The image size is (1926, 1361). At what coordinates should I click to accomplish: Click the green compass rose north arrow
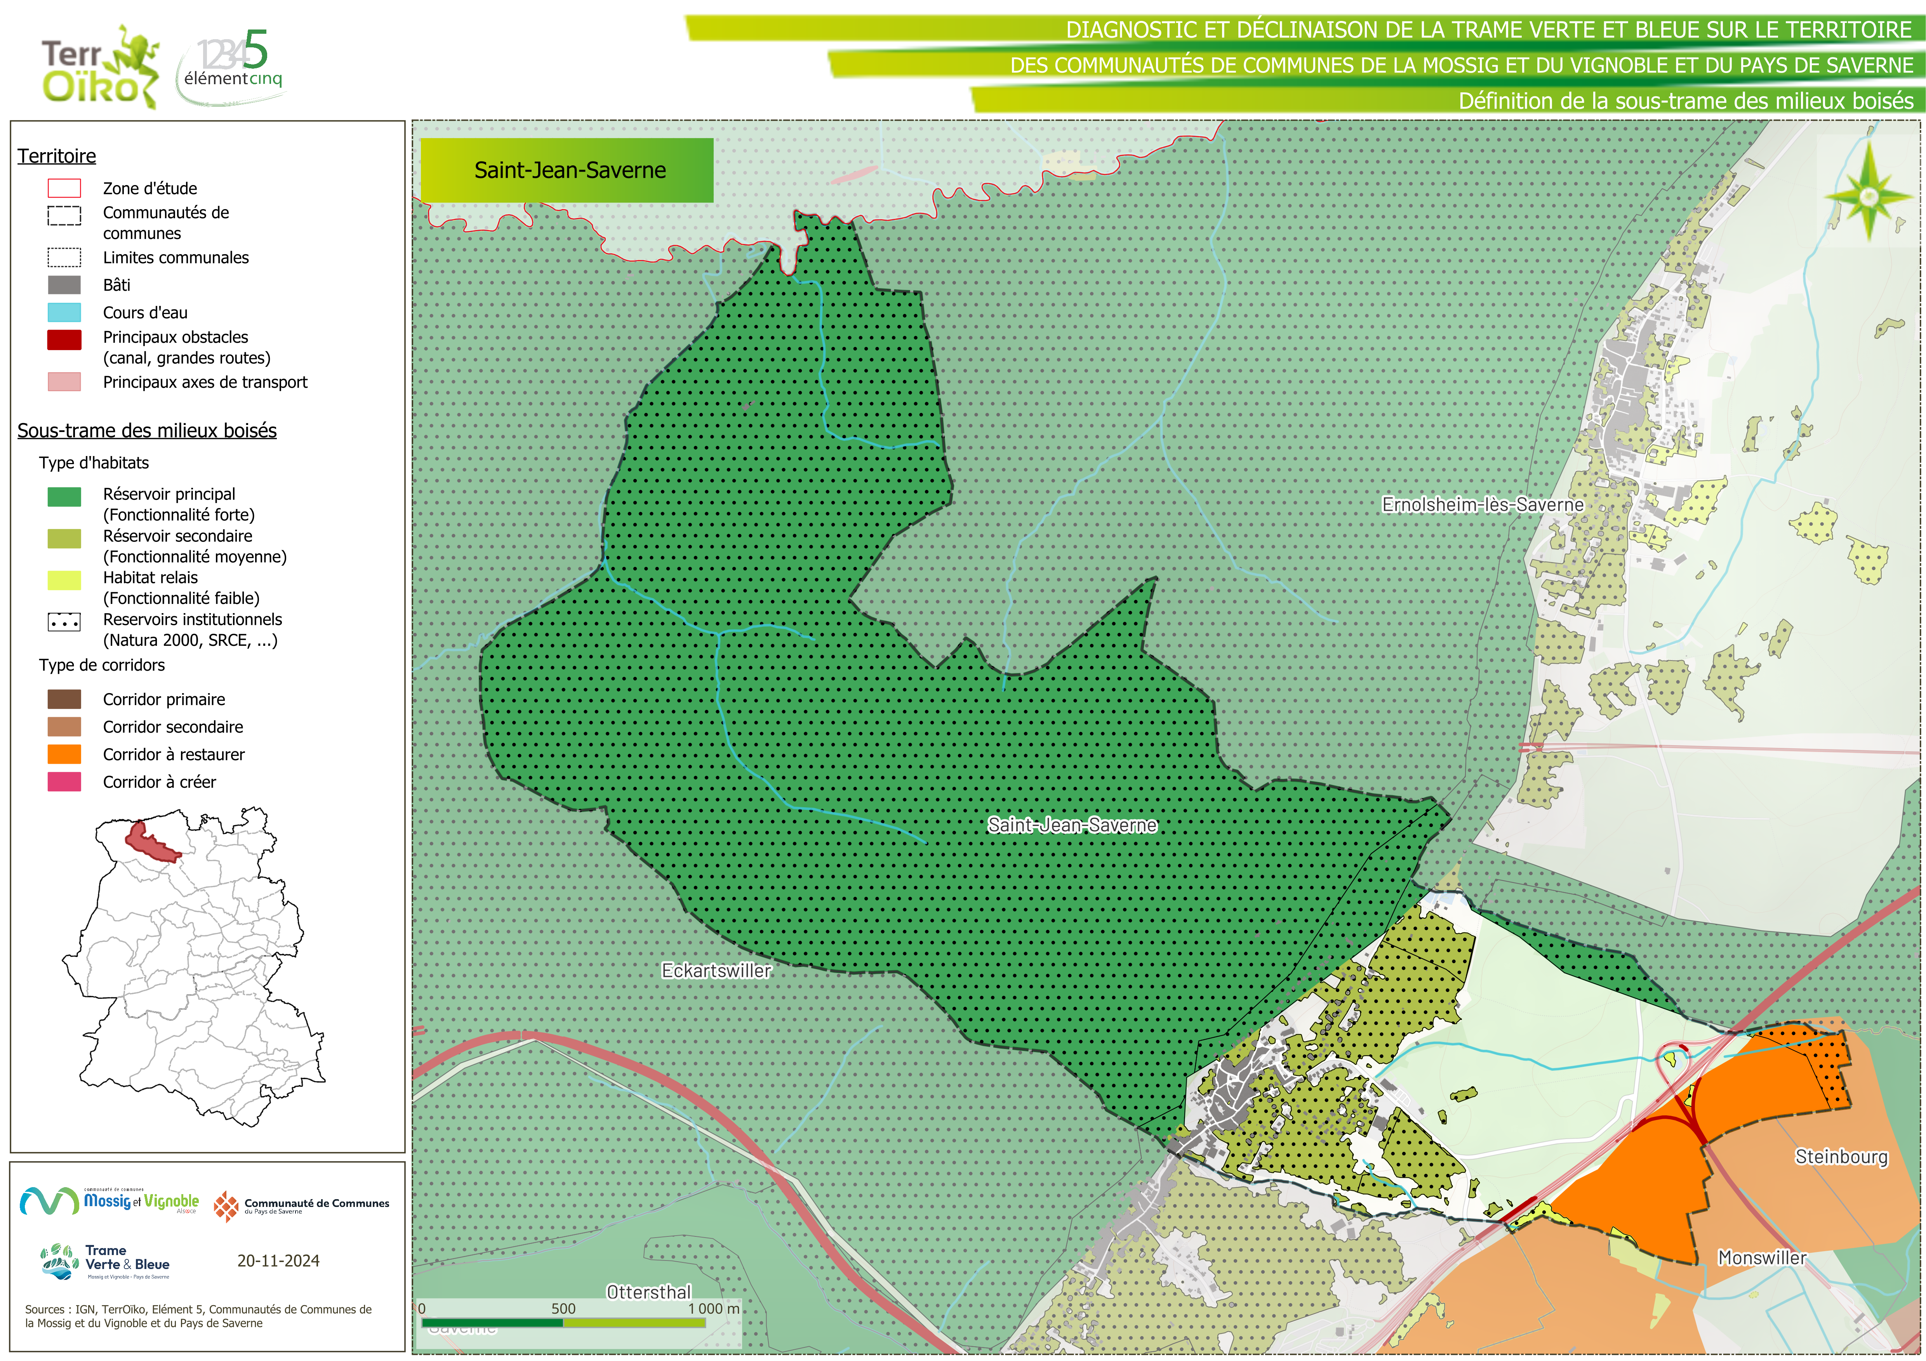coord(1868,196)
